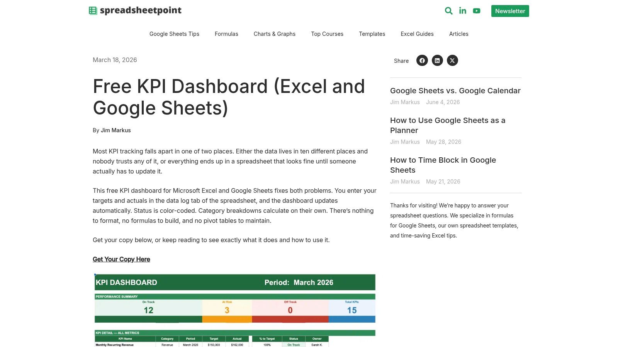Click the spreadsheetpoint logo

click(x=135, y=10)
